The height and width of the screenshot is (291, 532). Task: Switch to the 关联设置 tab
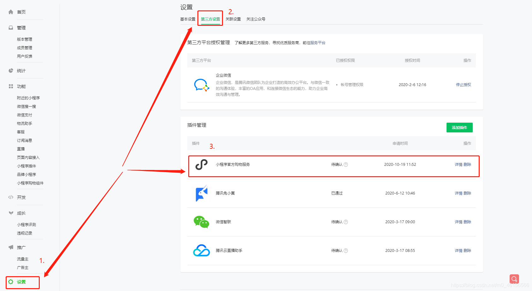tap(233, 19)
